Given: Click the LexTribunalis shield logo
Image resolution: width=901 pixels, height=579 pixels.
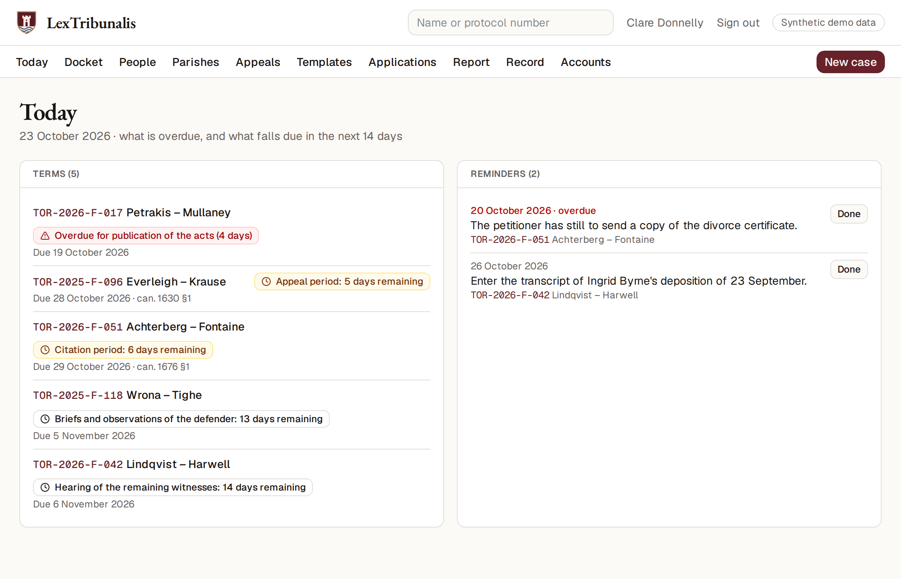Looking at the screenshot, I should [x=27, y=23].
